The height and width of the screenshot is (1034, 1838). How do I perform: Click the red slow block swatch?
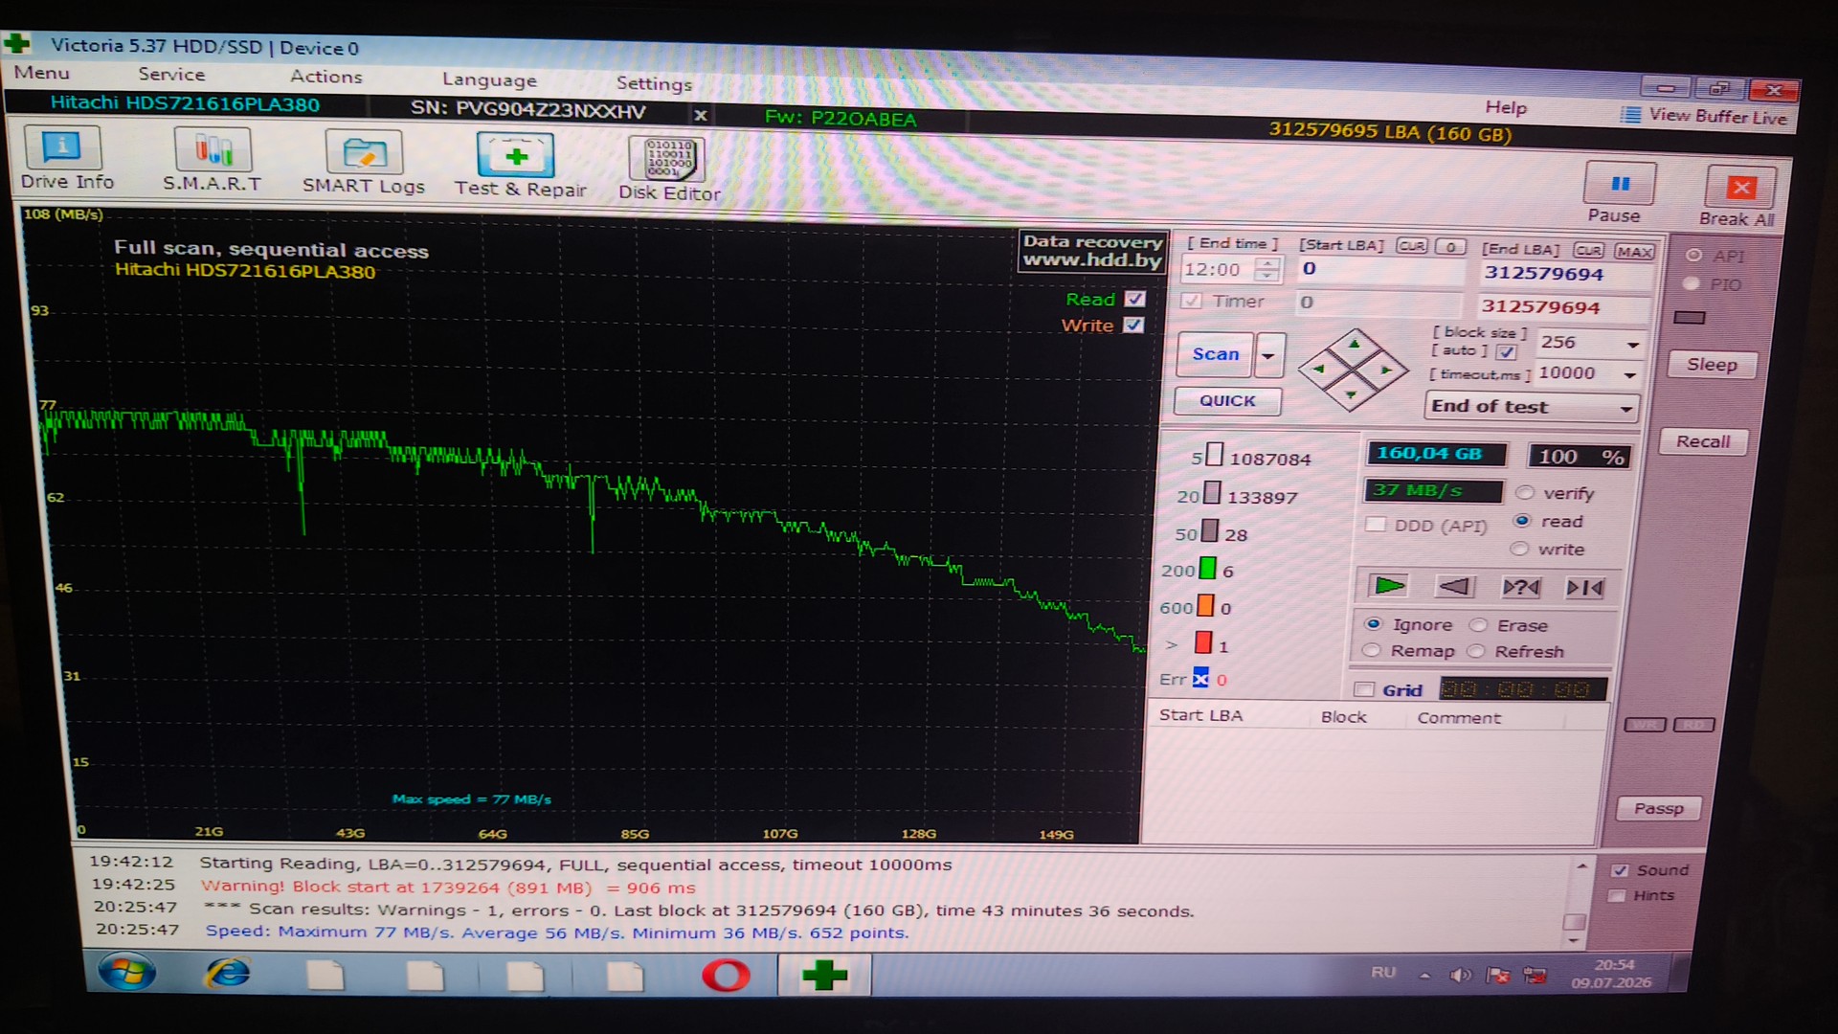coord(1203,642)
